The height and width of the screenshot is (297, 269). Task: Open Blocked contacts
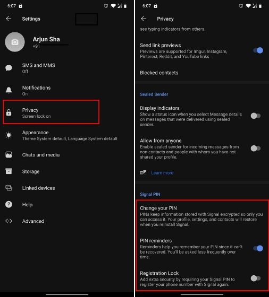[202, 73]
